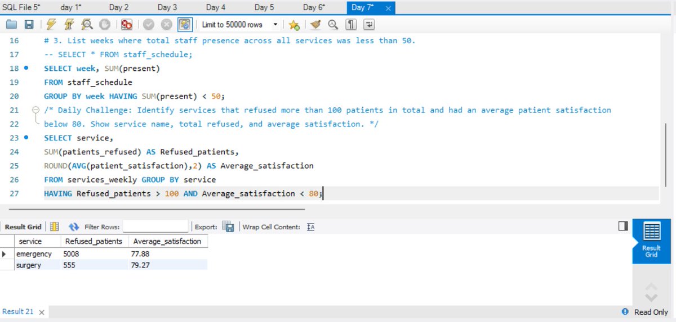Viewport: 676px width, 322px height.
Task: Click the Read Only info icon
Action: 625,312
